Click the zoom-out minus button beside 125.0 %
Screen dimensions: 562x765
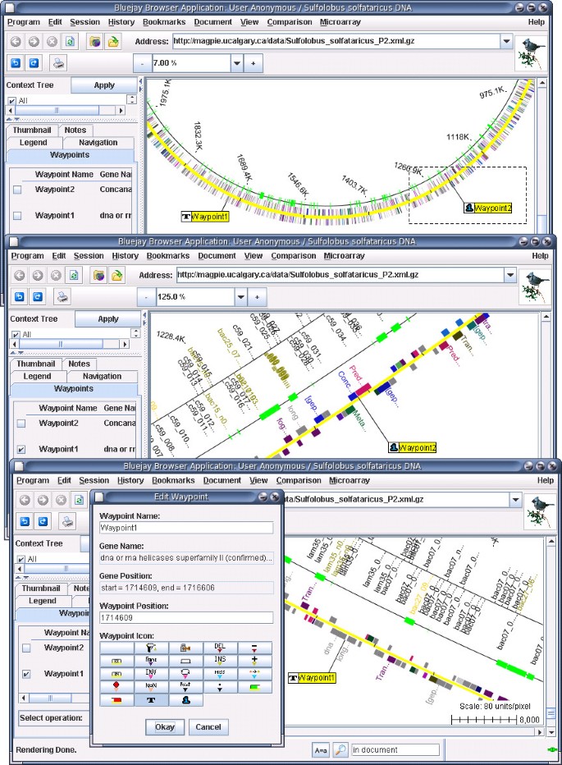tap(146, 296)
